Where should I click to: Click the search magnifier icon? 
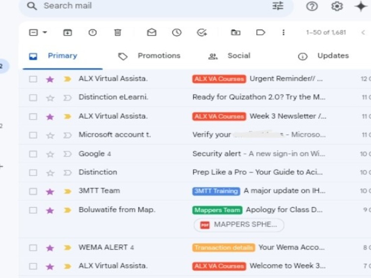click(32, 6)
